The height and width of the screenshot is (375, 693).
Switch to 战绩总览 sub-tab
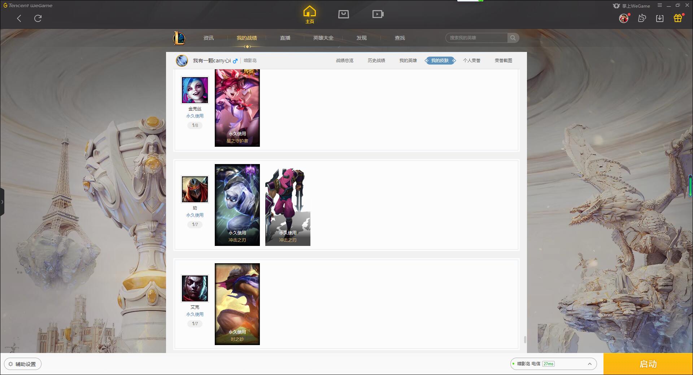click(x=345, y=61)
